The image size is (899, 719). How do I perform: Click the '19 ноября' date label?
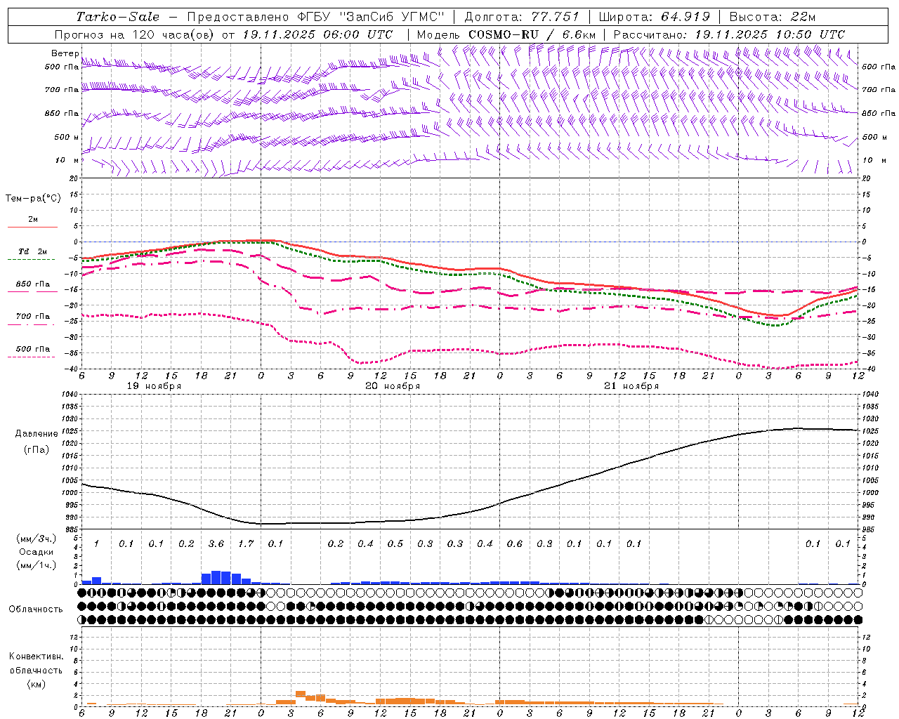(x=154, y=386)
